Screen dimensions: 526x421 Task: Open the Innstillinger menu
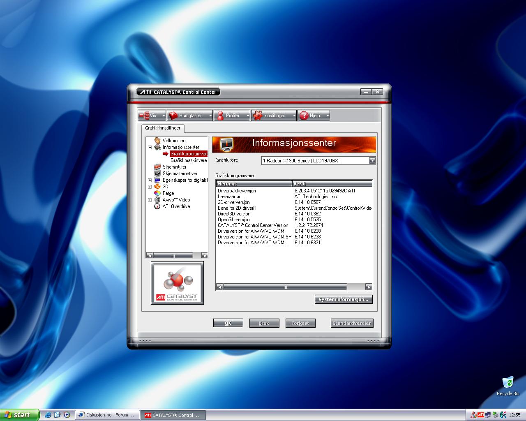tap(274, 116)
